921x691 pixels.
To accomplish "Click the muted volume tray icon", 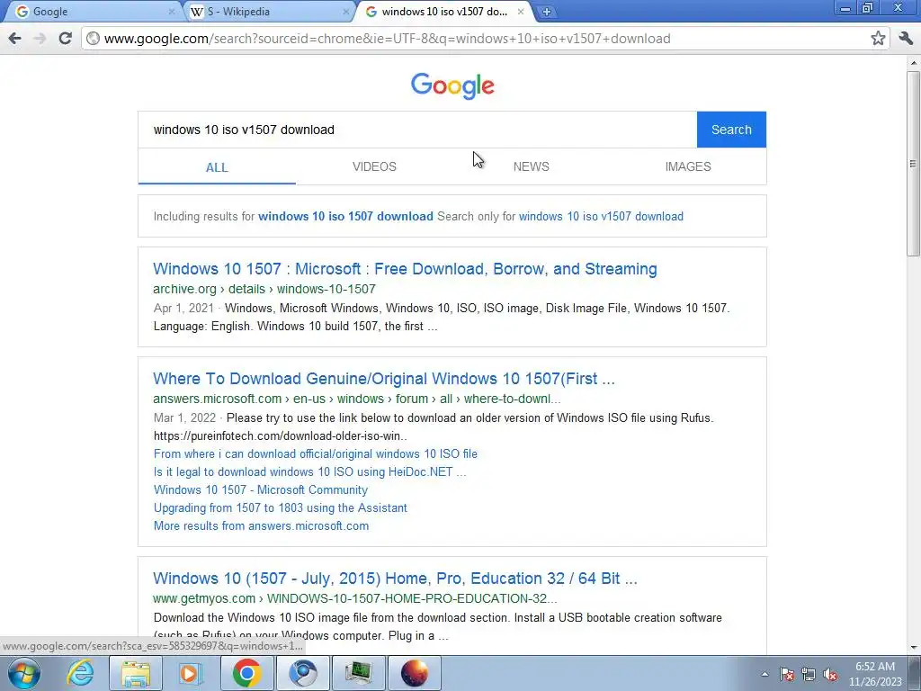I will pos(830,674).
